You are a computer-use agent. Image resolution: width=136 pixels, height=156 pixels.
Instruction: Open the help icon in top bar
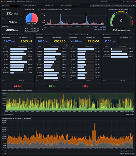132,2
